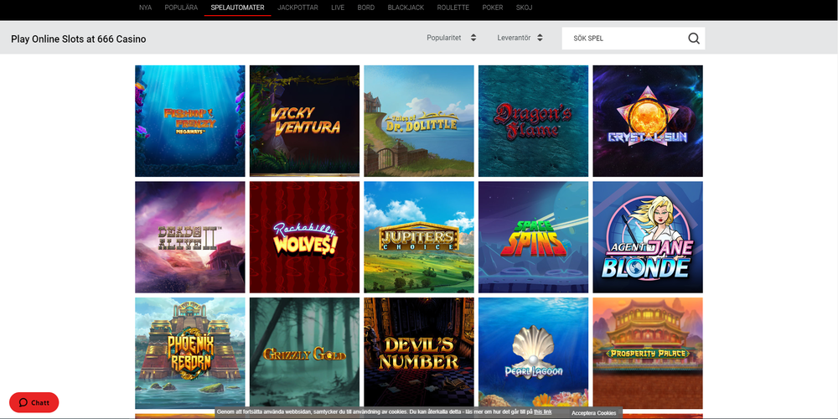The height and width of the screenshot is (419, 838).
Task: Open the JACKPOTTAR tab
Action: 297,8
